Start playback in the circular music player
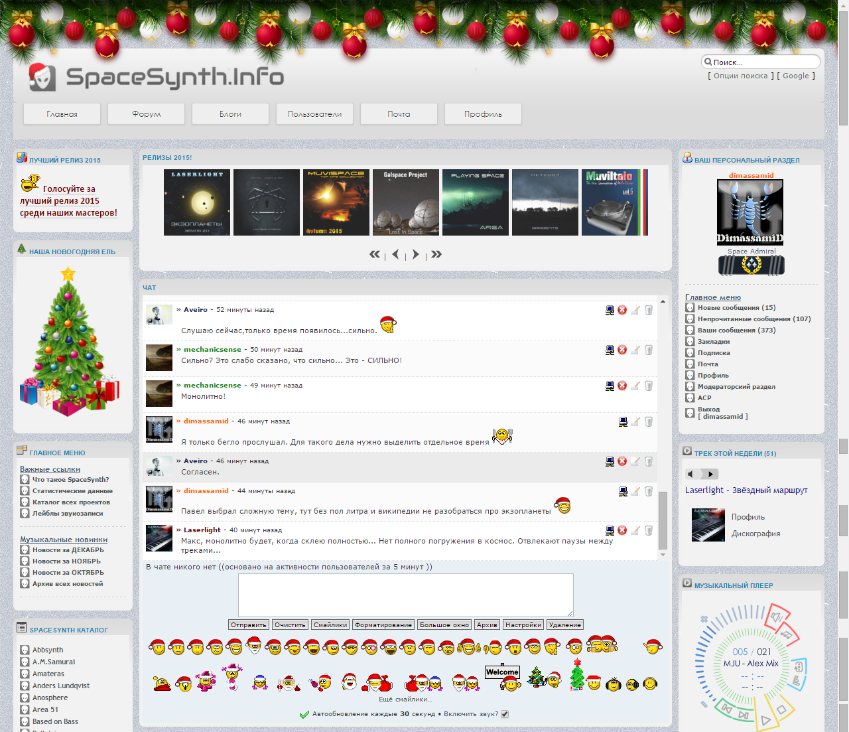Viewport: 849px width, 732px height. [765, 720]
